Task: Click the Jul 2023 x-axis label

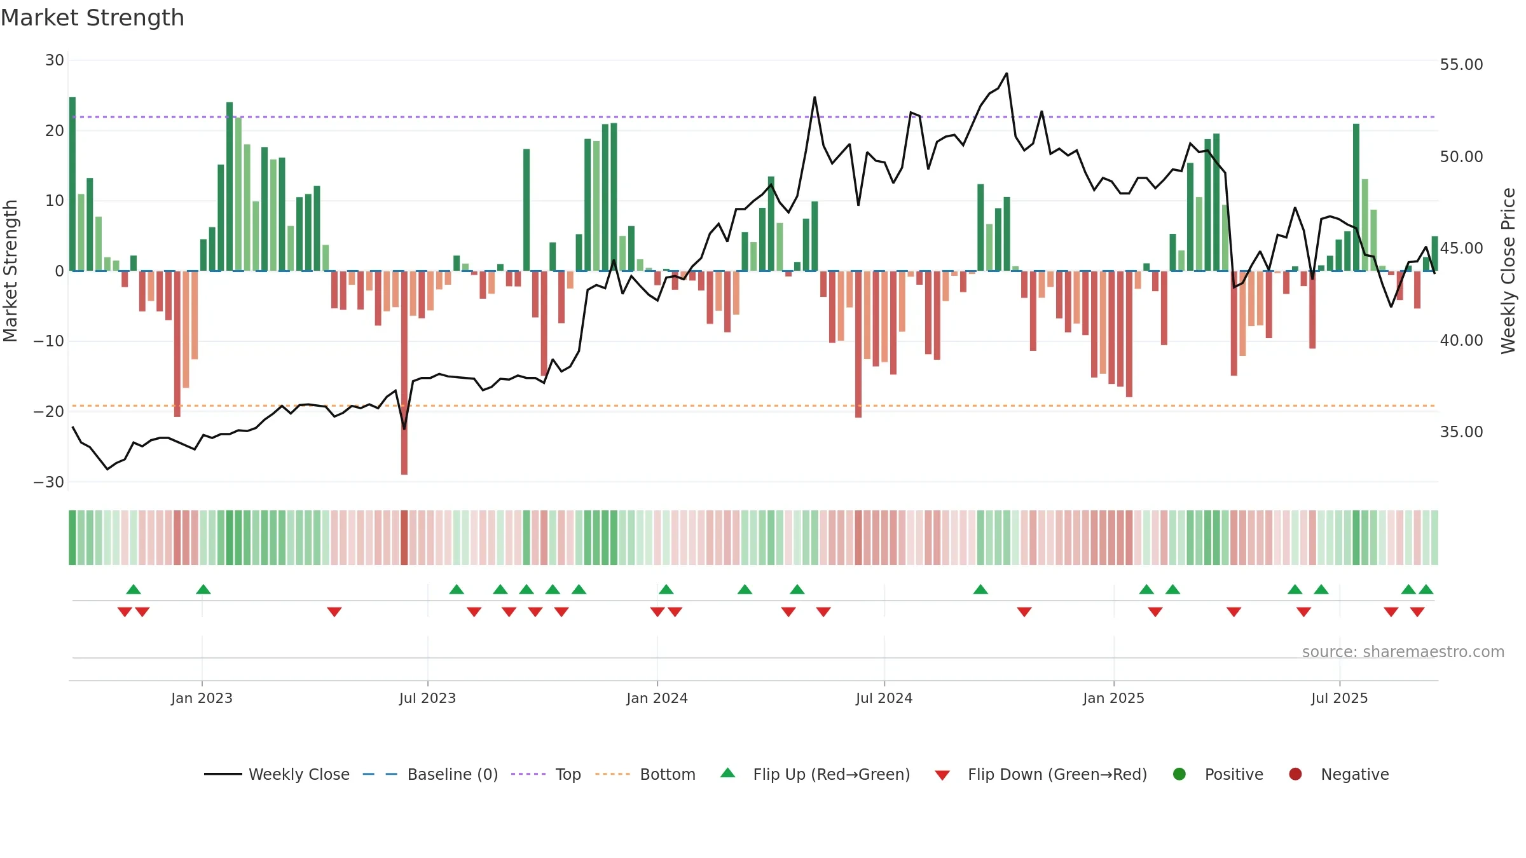Action: tap(427, 698)
